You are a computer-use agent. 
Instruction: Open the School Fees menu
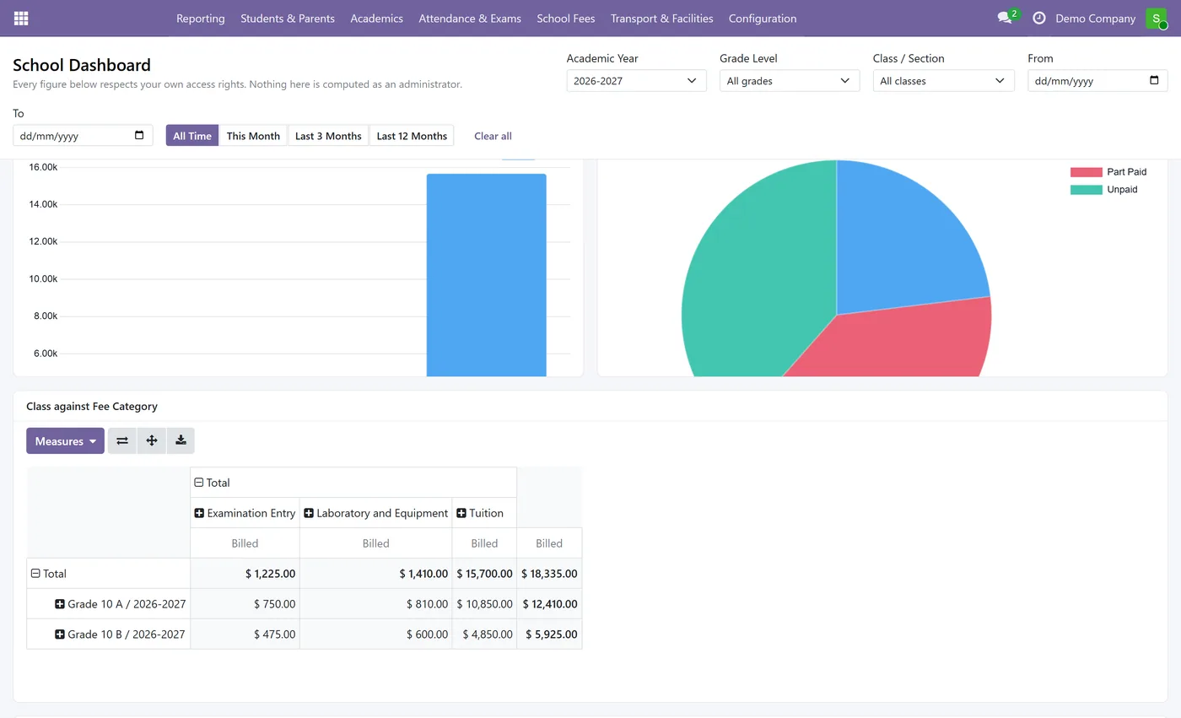click(566, 18)
